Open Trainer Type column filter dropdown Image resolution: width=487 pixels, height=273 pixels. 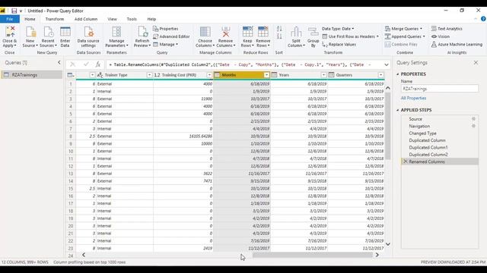click(x=149, y=75)
